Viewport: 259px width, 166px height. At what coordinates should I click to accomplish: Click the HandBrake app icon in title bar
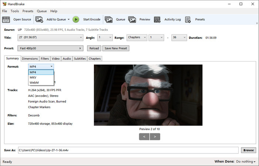[x=4, y=4]
